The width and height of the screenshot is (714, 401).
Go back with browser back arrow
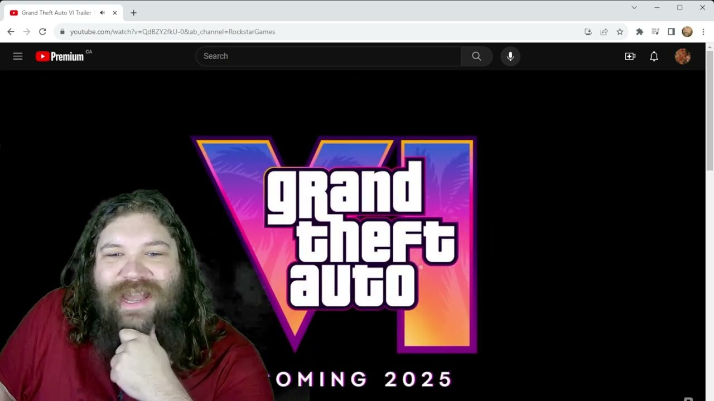(11, 32)
